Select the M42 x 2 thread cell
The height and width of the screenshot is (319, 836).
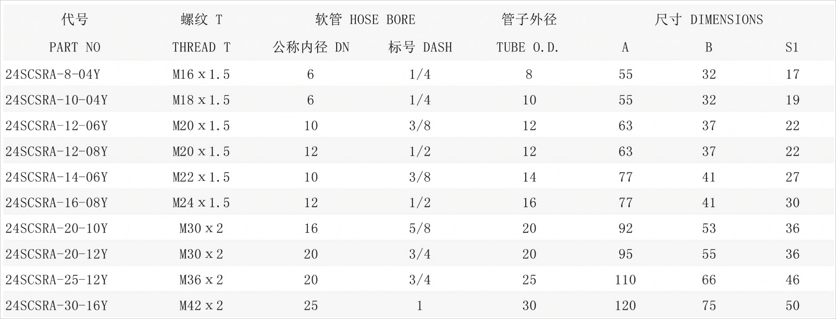point(201,306)
